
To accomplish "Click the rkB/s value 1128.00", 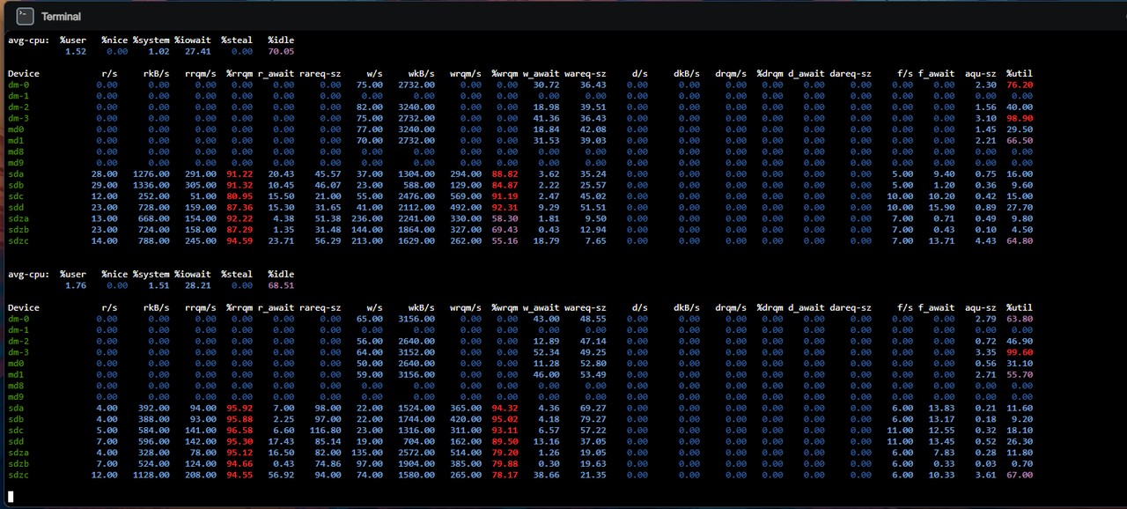I will tap(151, 475).
